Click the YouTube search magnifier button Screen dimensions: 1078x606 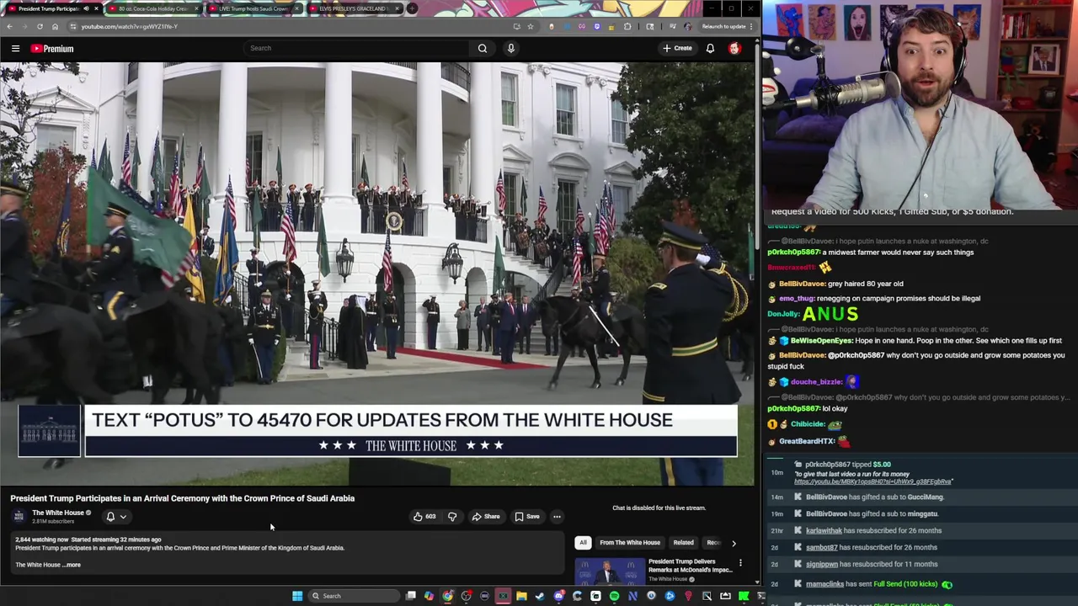(483, 48)
